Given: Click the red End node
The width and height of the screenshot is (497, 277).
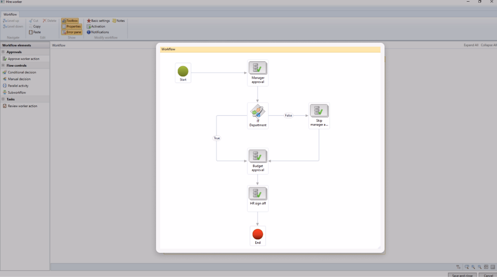Looking at the screenshot, I should pos(257,234).
